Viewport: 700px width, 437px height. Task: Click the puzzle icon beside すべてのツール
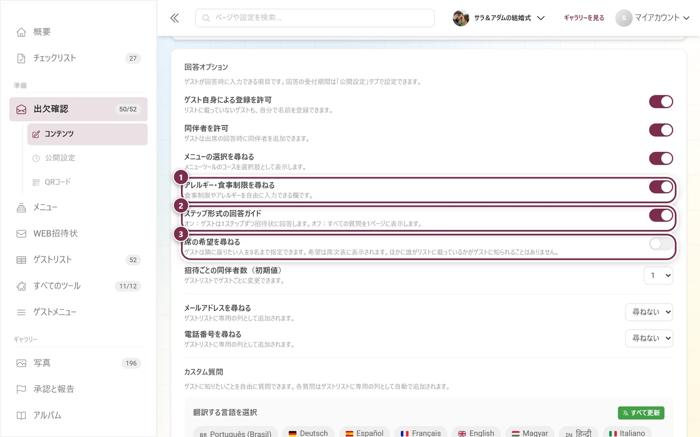pyautogui.click(x=21, y=286)
